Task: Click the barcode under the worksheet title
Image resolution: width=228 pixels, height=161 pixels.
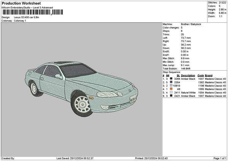Action: click(32, 12)
